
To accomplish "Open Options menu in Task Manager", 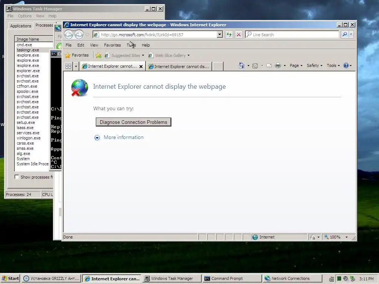I will [25, 16].
